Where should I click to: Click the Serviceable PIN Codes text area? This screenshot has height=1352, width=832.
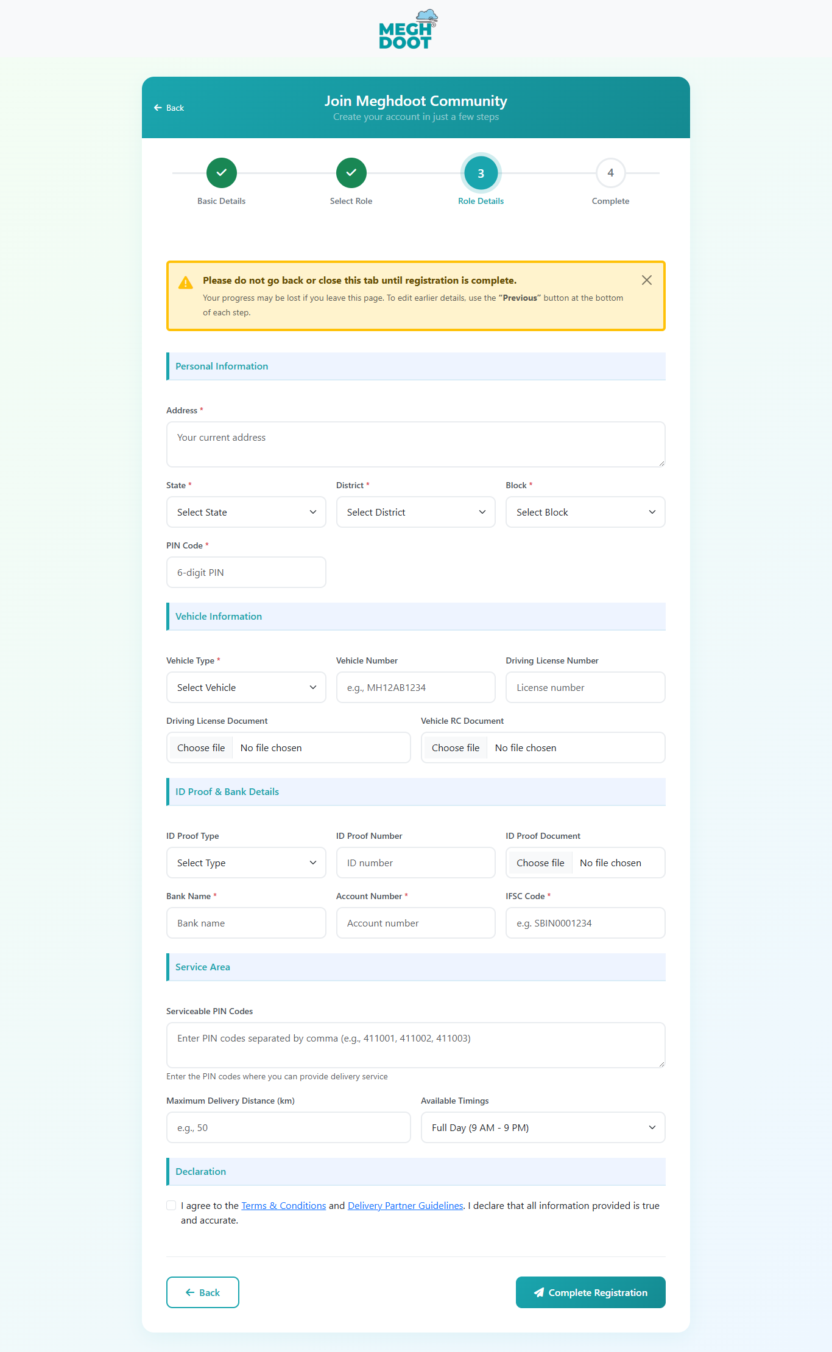[x=416, y=1045]
